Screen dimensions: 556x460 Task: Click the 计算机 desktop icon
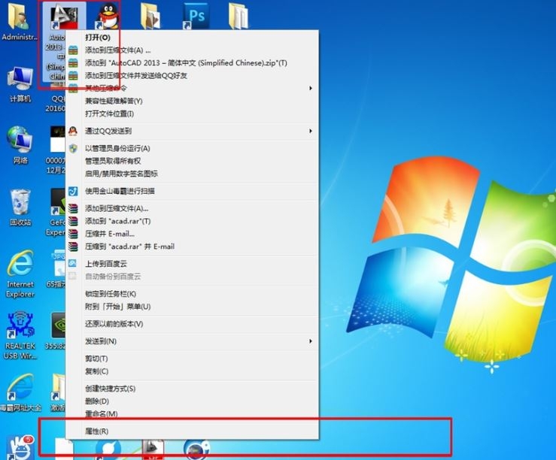pos(20,85)
